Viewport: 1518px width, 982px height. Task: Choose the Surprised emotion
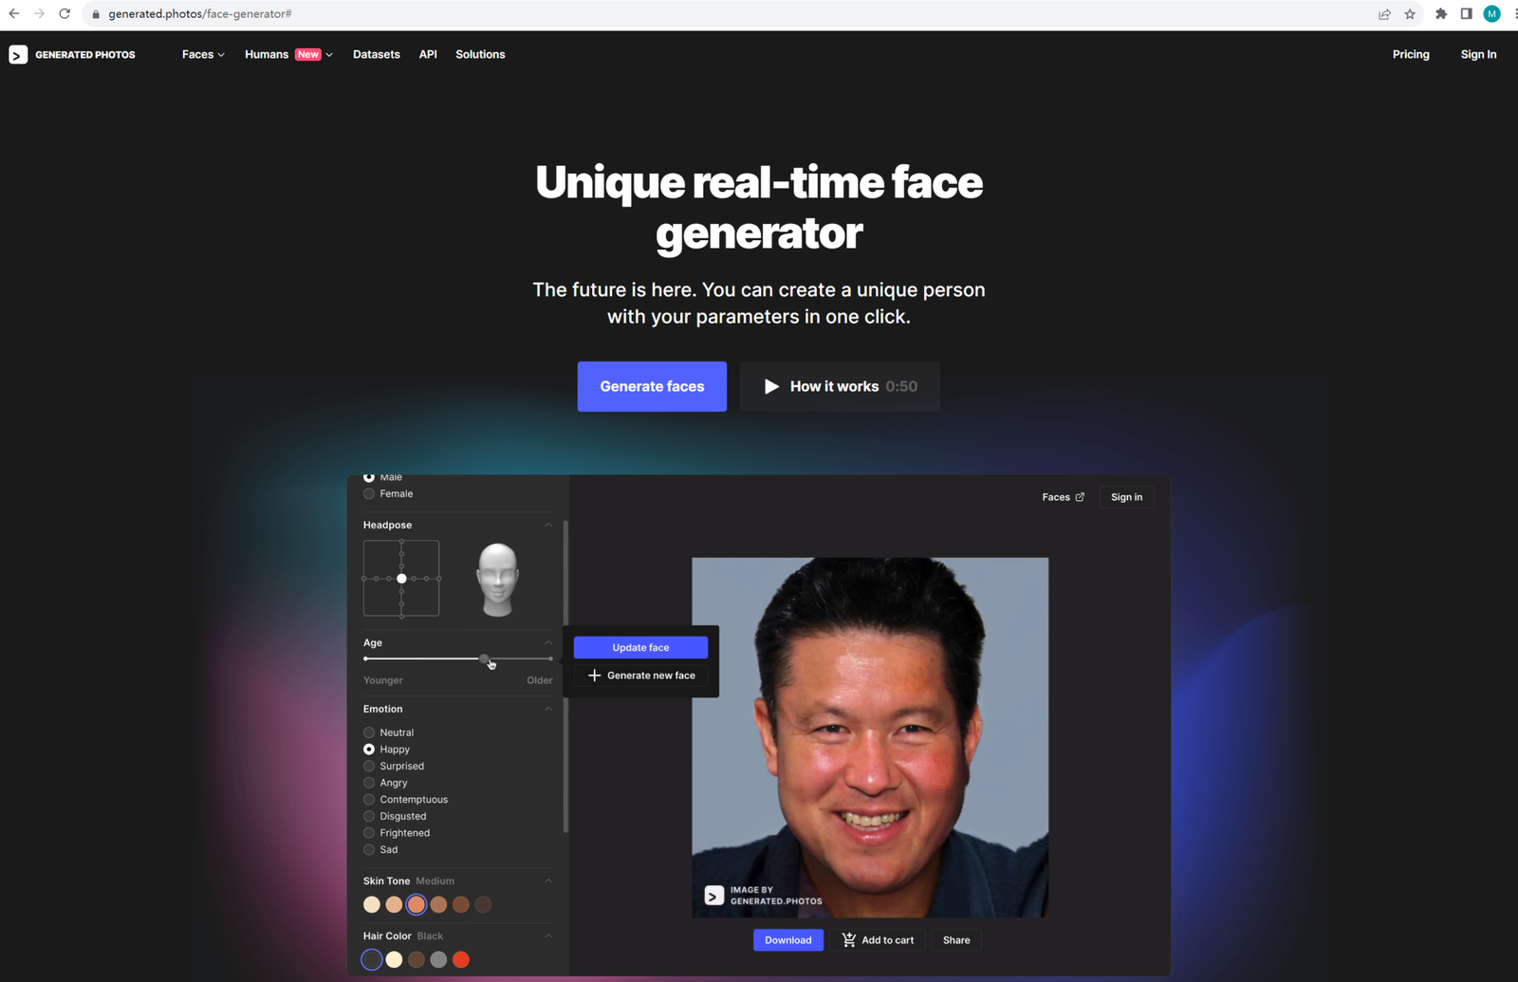[x=369, y=767]
